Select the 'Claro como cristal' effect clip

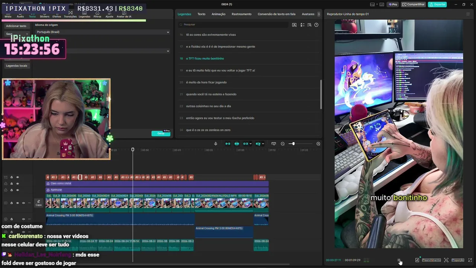tap(157, 184)
